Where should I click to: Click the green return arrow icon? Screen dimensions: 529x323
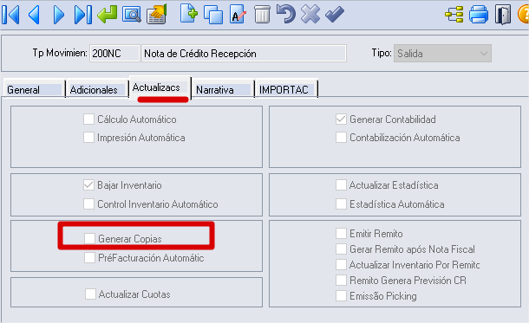click(107, 14)
